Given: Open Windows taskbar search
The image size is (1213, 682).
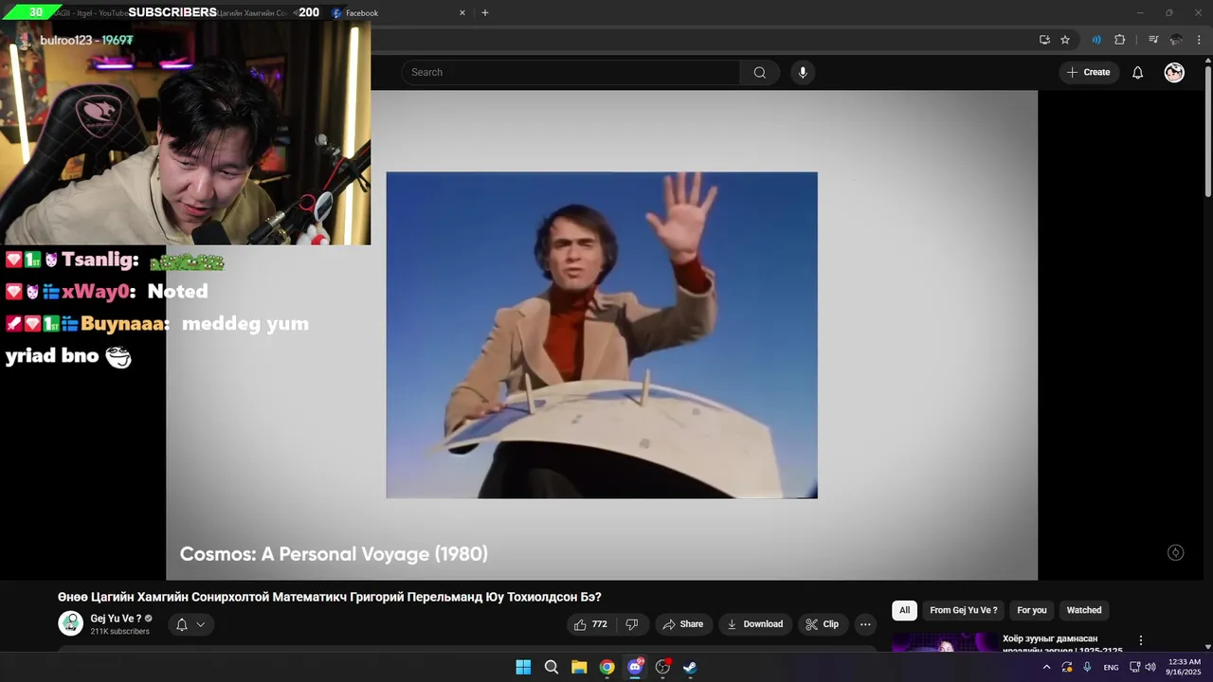Looking at the screenshot, I should point(551,667).
